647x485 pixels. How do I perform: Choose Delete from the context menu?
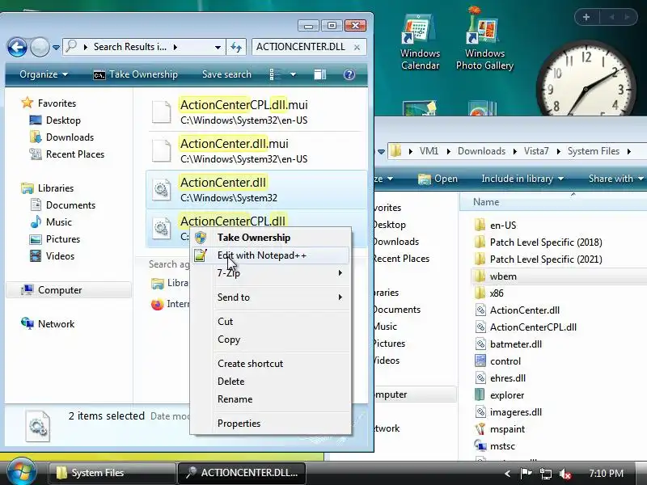[x=271, y=382]
